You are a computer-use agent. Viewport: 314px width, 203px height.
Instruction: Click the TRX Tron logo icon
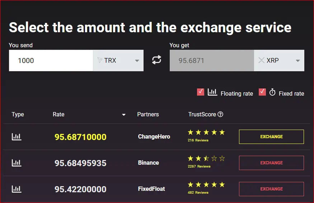coord(99,60)
